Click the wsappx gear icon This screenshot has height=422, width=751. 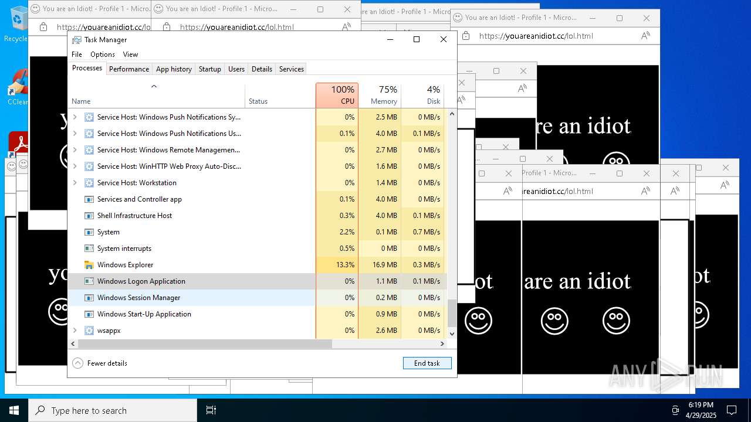(x=89, y=331)
